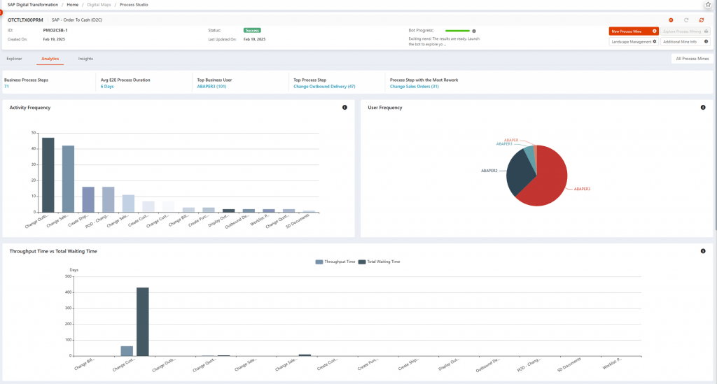Click the ABAPER pie label

click(511, 140)
